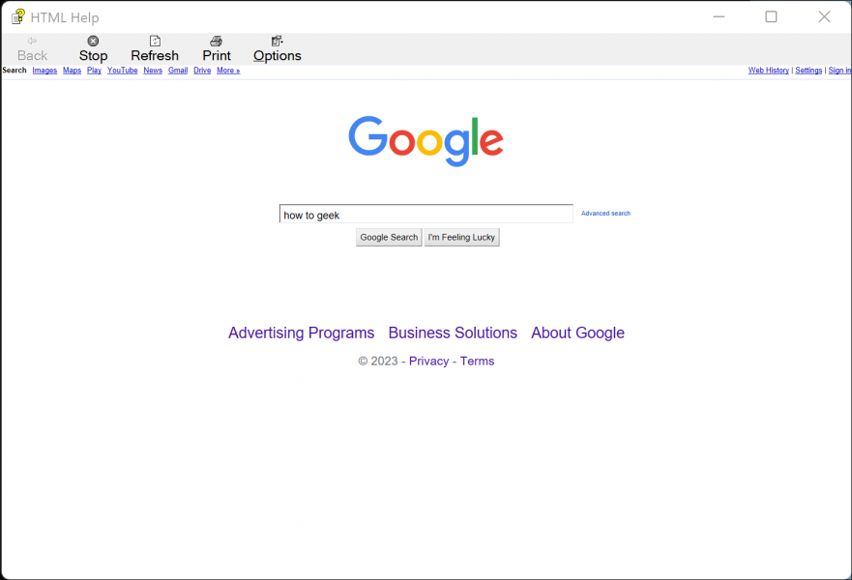This screenshot has height=580, width=852.
Task: Open the Sign in link
Action: 839,71
